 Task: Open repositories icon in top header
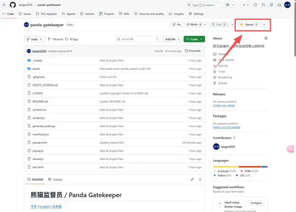pyautogui.click(x=271, y=5)
